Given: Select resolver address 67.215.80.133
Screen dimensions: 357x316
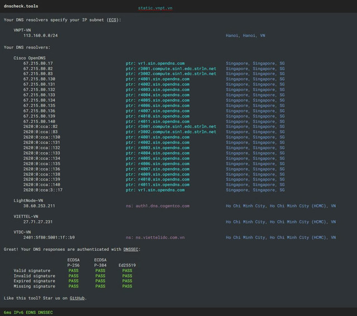Looking at the screenshot, I should click(x=39, y=95).
